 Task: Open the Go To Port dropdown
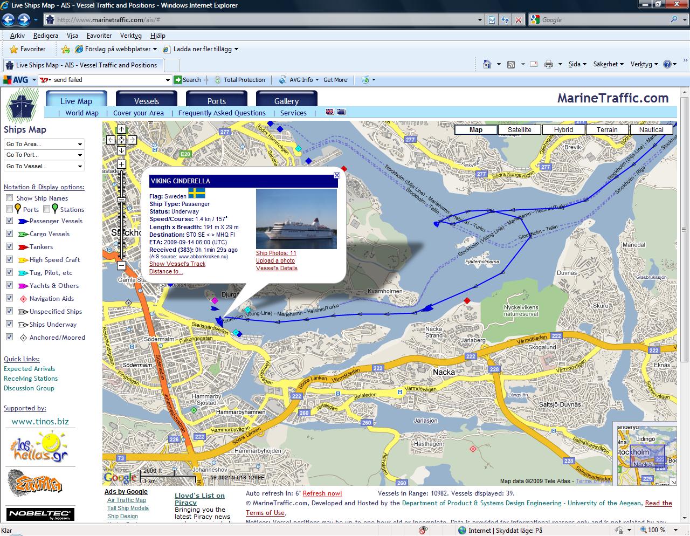pos(44,155)
